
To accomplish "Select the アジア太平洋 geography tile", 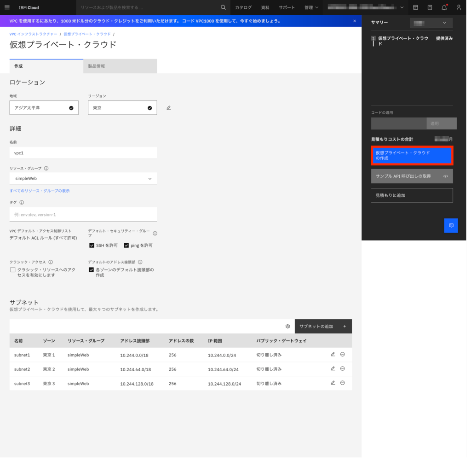I will click(x=45, y=109).
